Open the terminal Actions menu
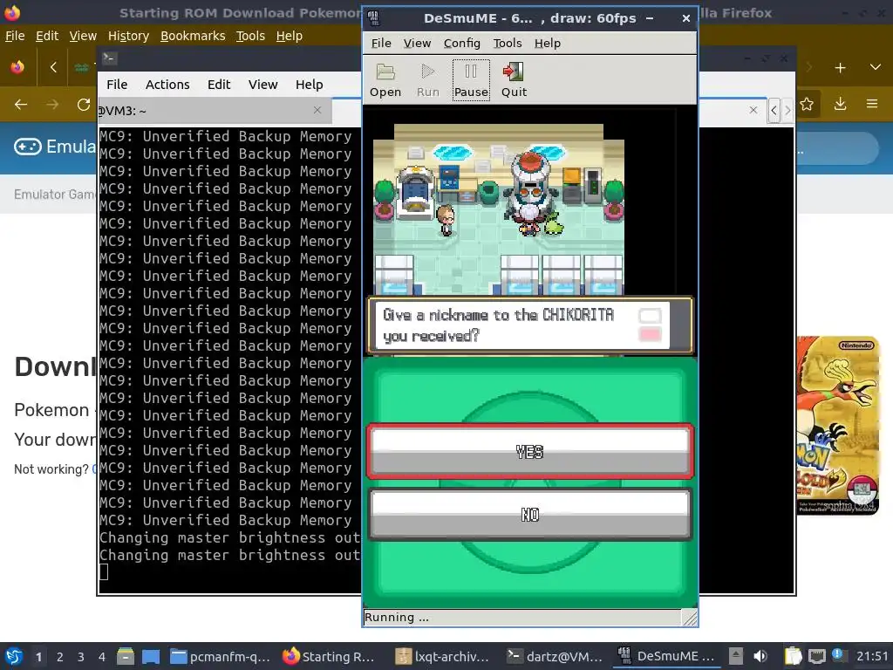Screen dimensions: 893x670 coord(167,85)
